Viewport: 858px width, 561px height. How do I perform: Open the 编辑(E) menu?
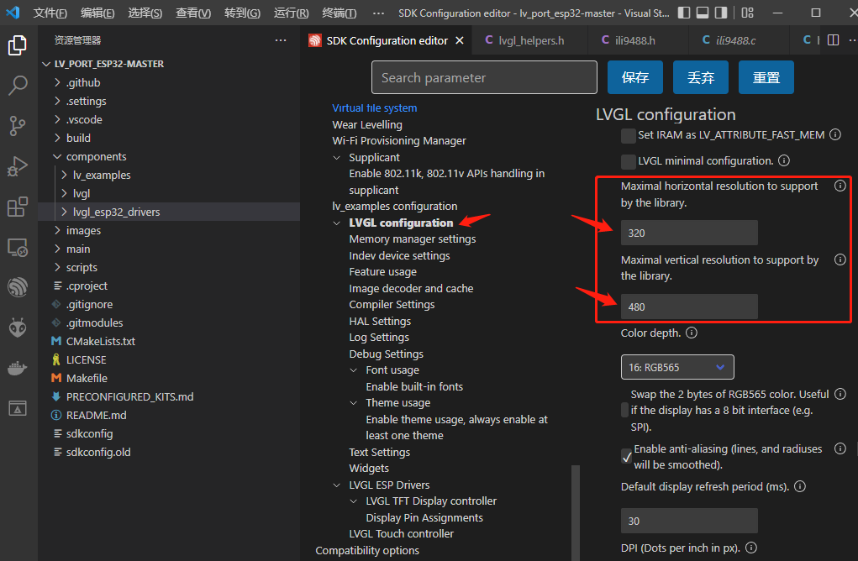click(97, 13)
